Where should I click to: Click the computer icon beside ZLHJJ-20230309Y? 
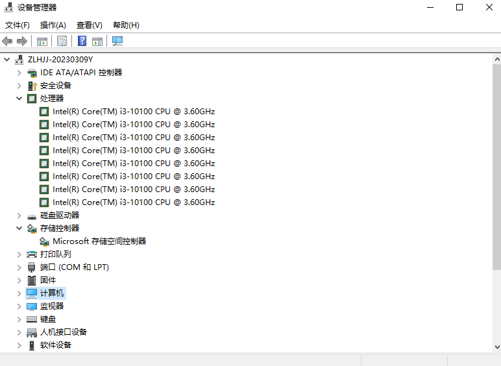(x=19, y=60)
